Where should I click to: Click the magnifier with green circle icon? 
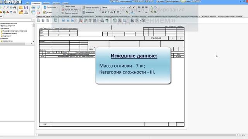pyautogui.click(x=4, y=12)
